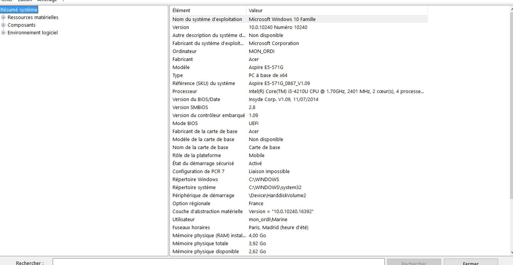
Task: Open the Affichage menu
Action: click(x=47, y=1)
